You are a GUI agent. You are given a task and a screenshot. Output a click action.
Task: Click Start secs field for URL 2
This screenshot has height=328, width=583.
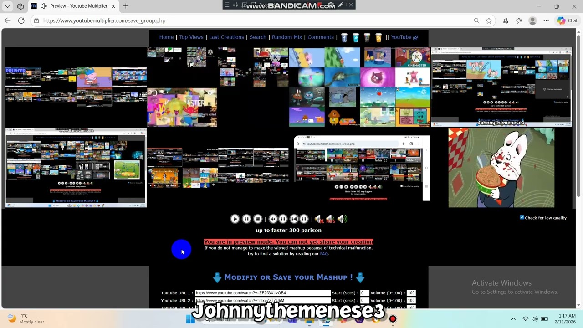[x=364, y=301]
